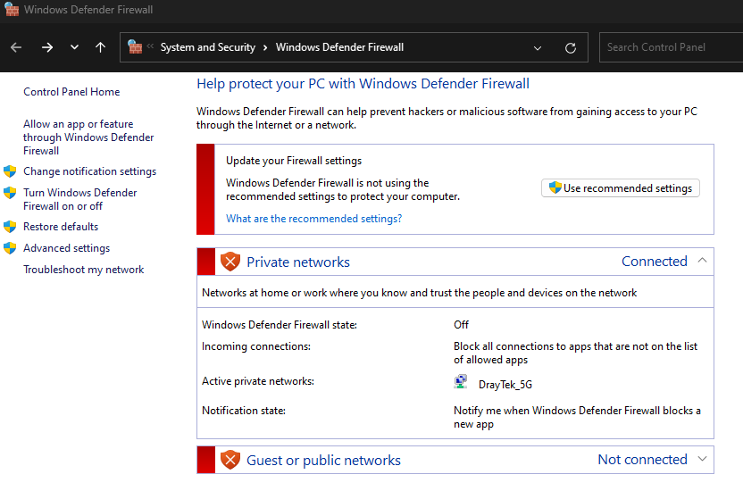Screen dimensions: 743x491
Task: Click System and Security breadcrumb
Action: 207,47
